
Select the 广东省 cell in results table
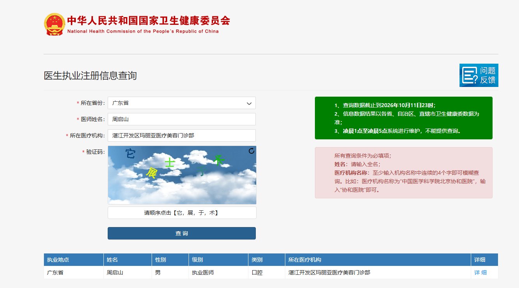coord(73,272)
